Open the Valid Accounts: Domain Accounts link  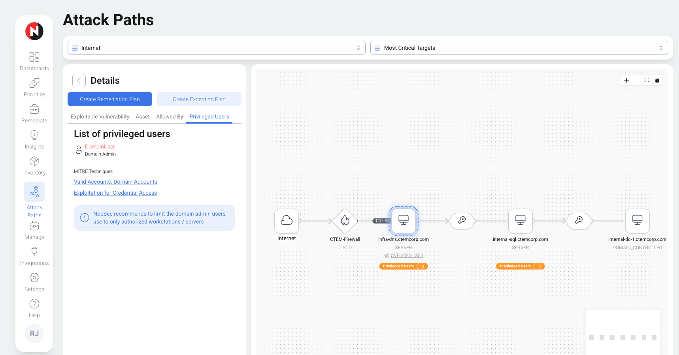click(x=115, y=182)
